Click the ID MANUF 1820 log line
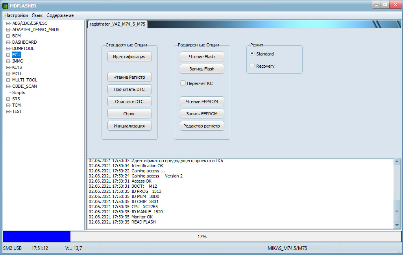The width and height of the screenshot is (403, 255). (x=126, y=212)
